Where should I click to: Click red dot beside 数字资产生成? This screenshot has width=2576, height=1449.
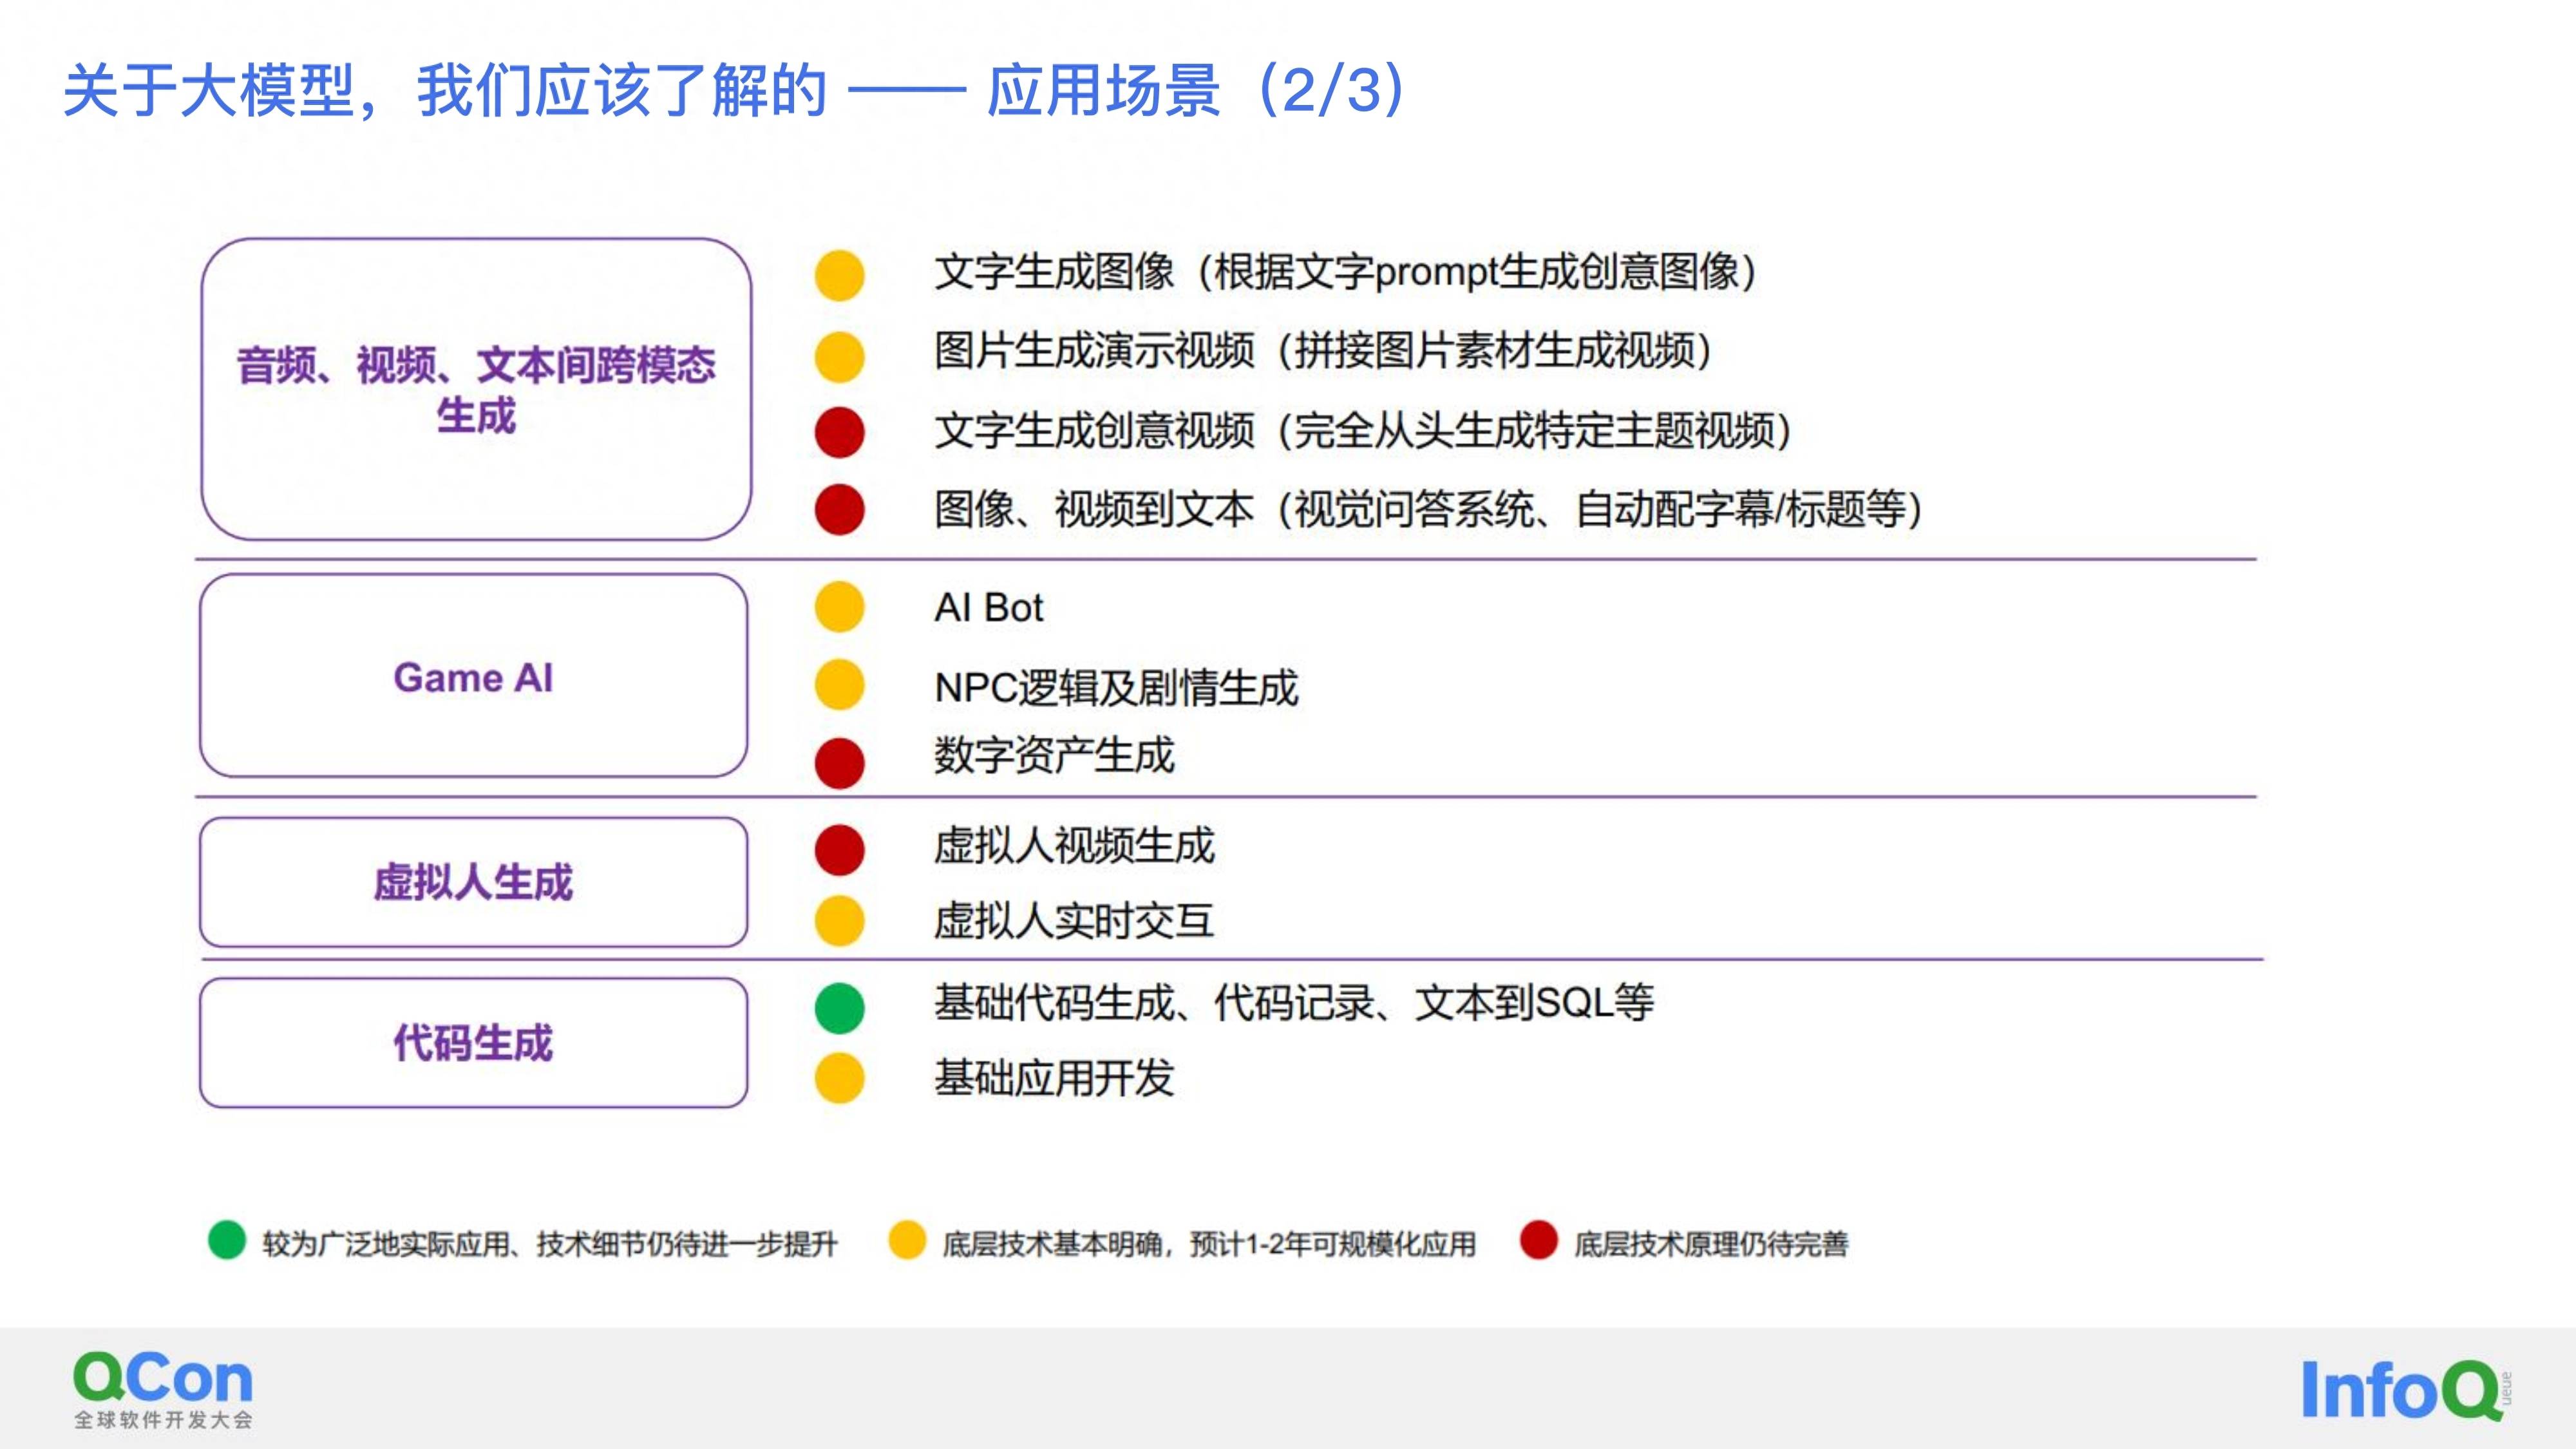point(839,764)
